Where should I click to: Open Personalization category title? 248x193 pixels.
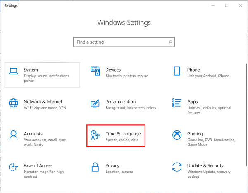click(x=121, y=102)
